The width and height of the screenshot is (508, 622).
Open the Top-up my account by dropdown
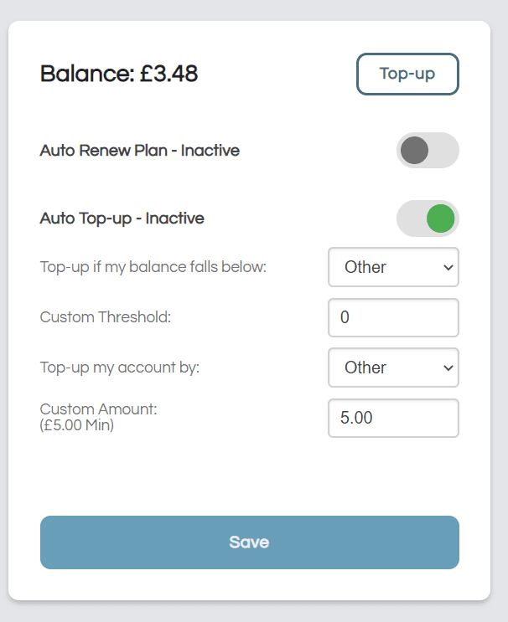tap(393, 368)
